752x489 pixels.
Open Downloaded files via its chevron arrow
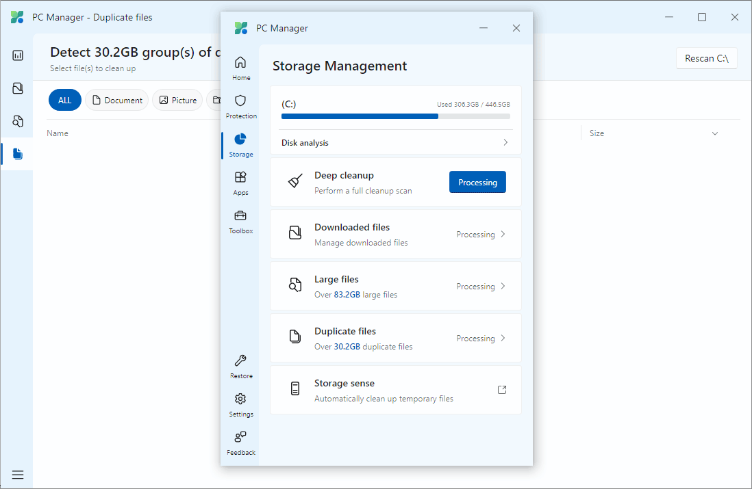(x=503, y=234)
